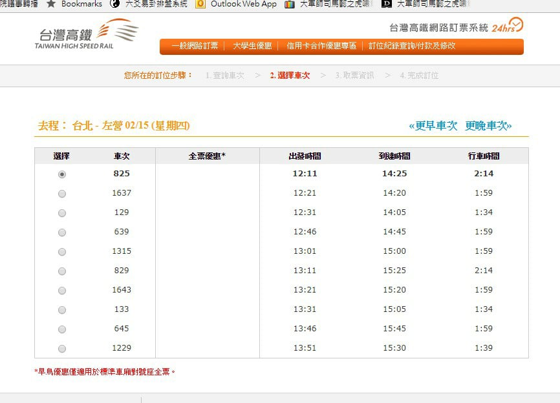Click step 2 選擇車次

(x=290, y=76)
